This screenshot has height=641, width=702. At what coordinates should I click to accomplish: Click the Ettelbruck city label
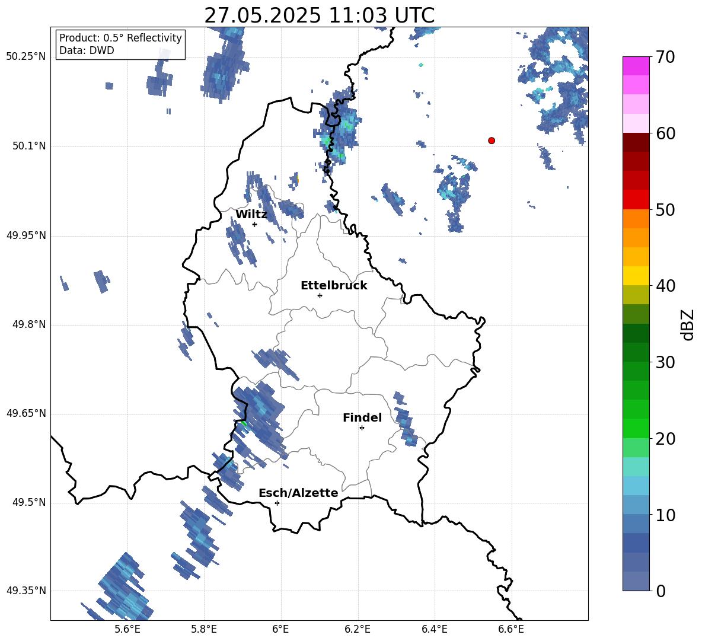click(x=334, y=286)
